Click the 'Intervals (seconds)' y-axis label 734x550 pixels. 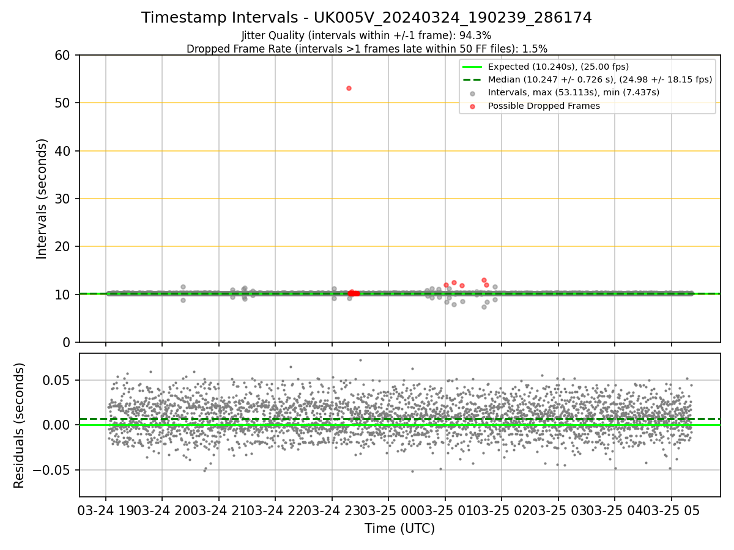[42, 199]
